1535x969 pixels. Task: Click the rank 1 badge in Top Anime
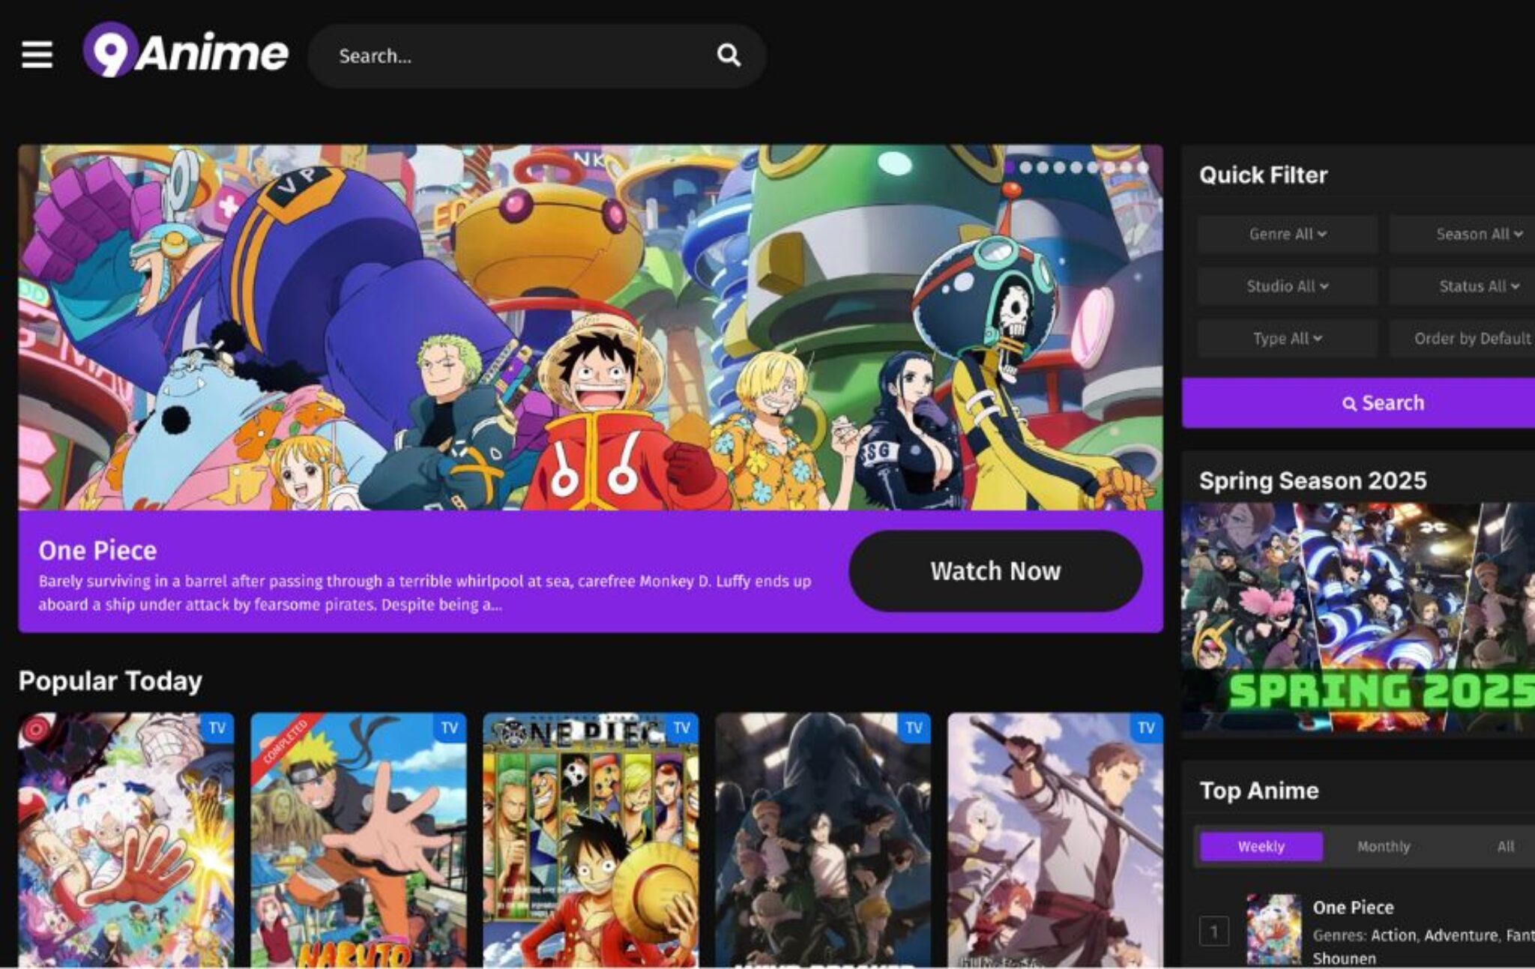[x=1216, y=928]
